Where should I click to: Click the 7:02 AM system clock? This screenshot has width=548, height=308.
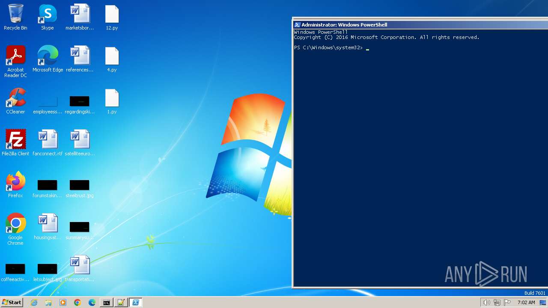tap(526, 302)
